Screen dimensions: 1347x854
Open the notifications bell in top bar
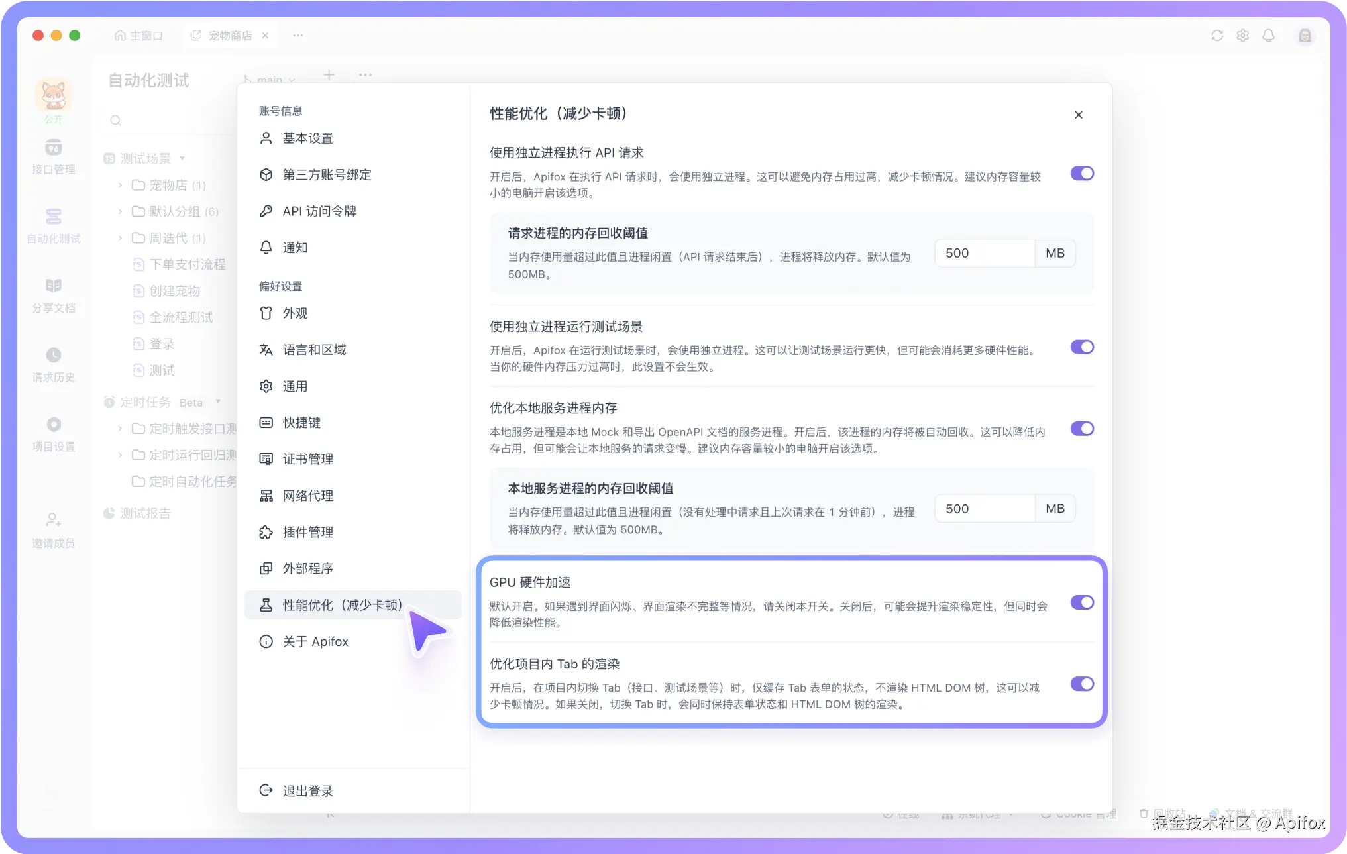(1268, 36)
